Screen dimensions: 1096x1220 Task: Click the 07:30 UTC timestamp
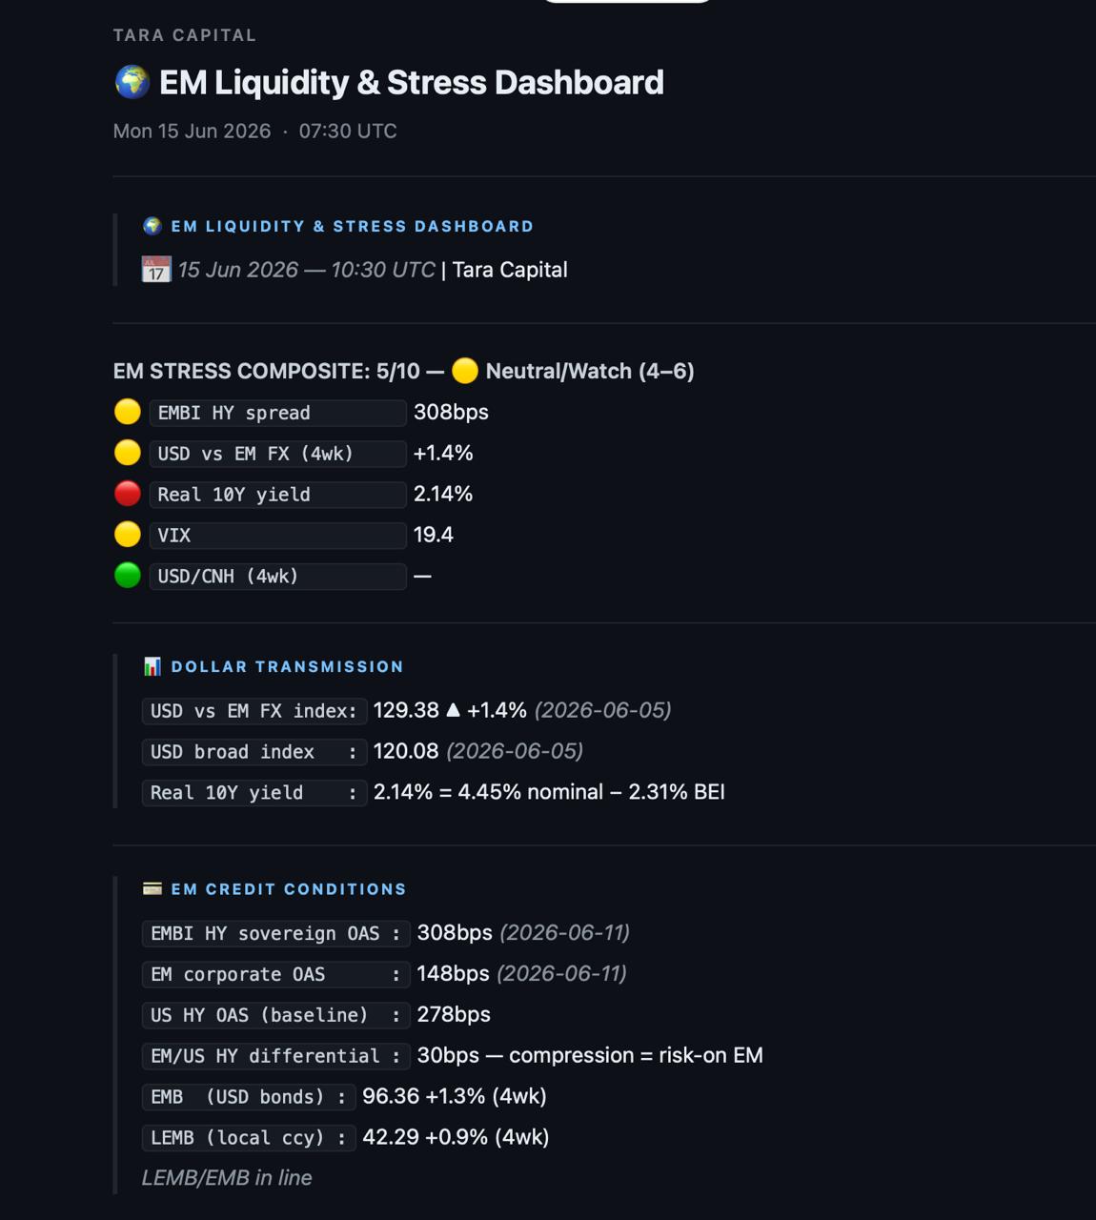point(348,131)
